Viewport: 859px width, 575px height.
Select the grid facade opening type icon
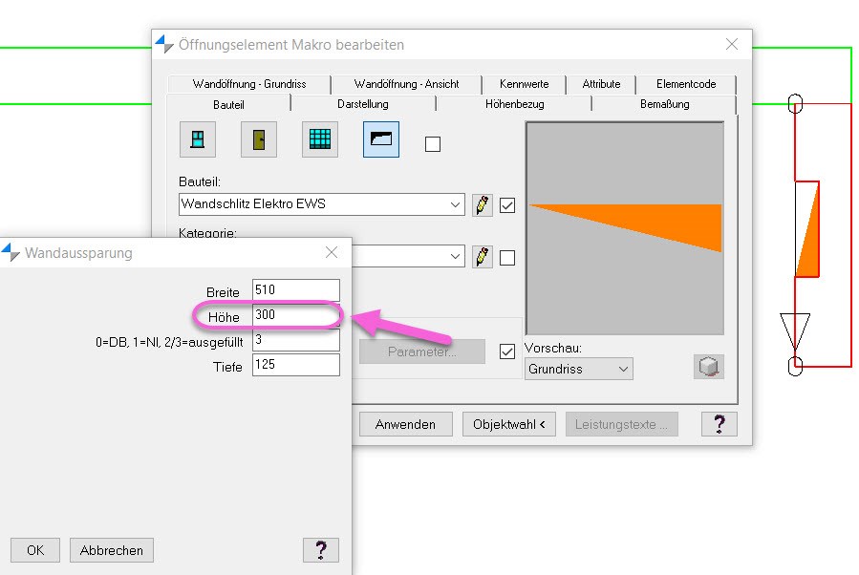point(320,139)
